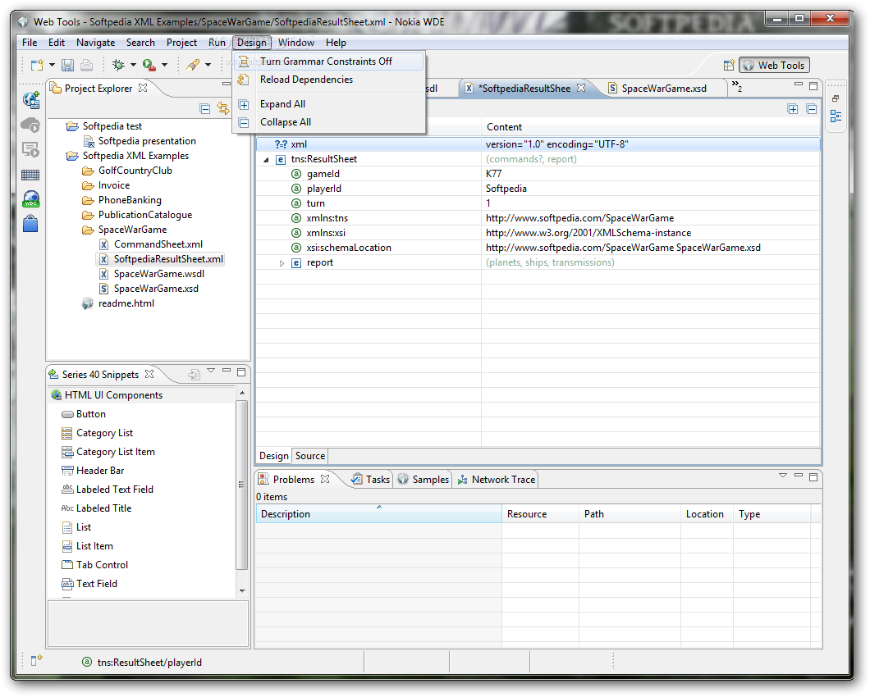Click the WDC globe sidebar icon
Screen dimensions: 870x697
pos(31,199)
